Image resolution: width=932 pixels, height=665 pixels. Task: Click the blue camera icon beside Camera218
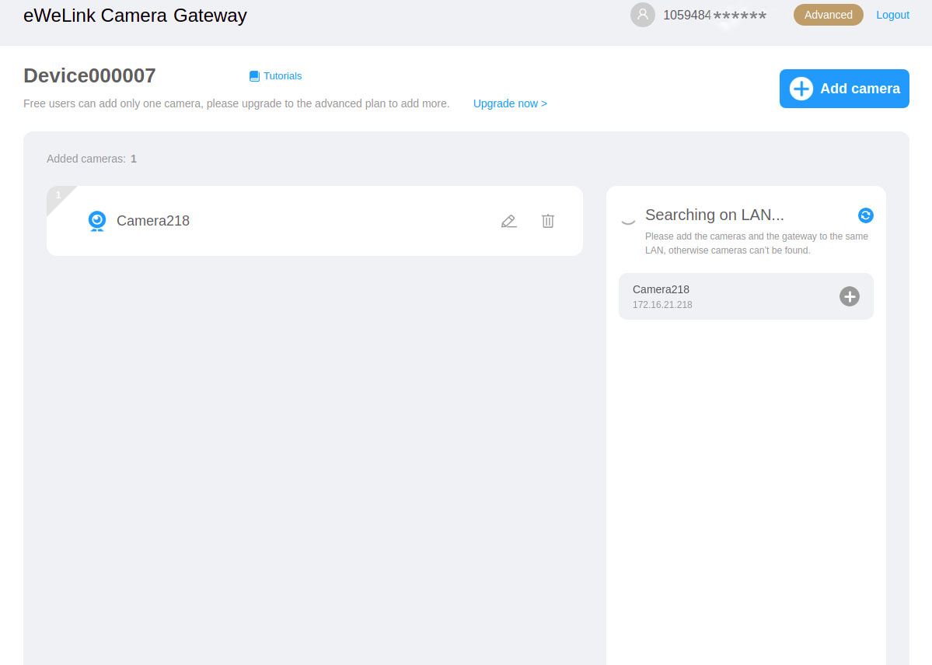coord(97,221)
